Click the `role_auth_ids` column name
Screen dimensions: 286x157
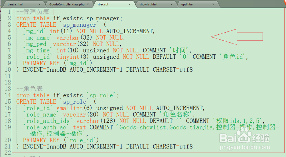coord(47,121)
